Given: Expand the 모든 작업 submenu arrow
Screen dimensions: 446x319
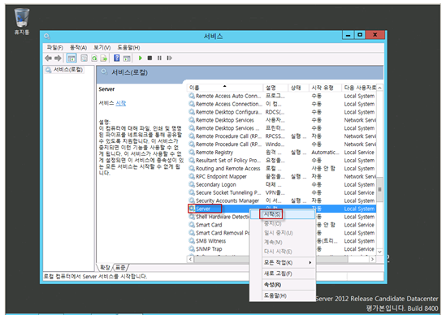Looking at the screenshot, I should [310, 262].
